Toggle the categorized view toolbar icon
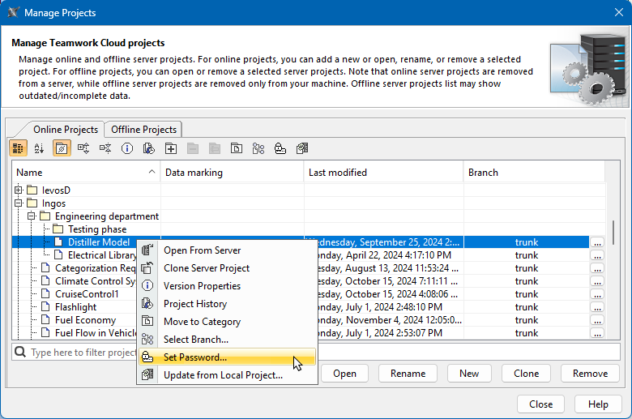 pyautogui.click(x=18, y=148)
